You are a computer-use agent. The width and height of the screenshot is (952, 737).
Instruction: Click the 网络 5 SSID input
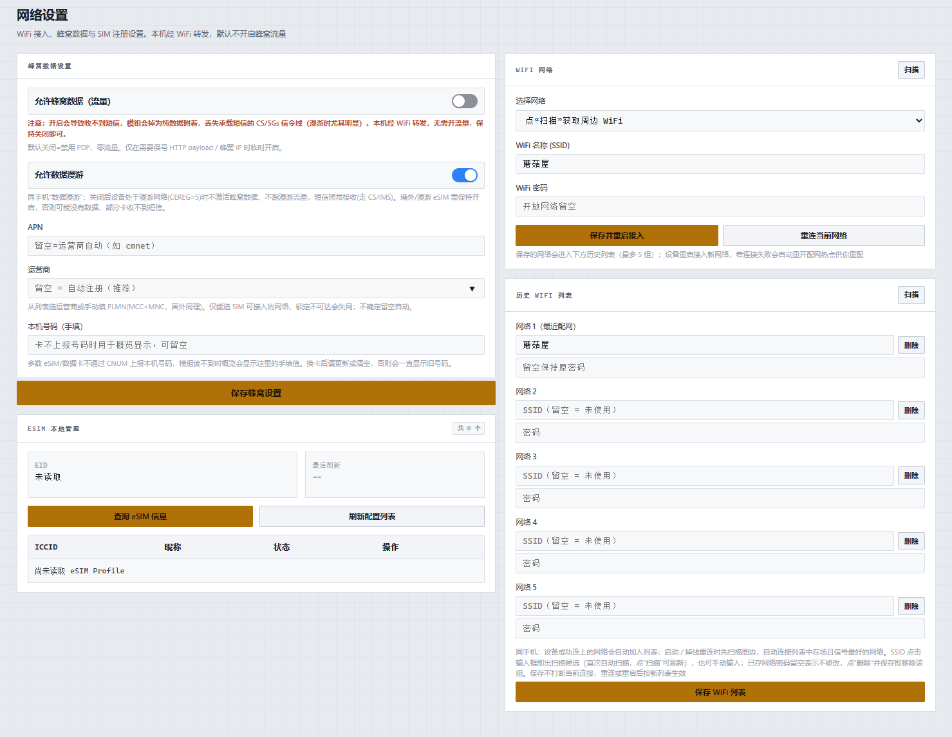(x=705, y=606)
